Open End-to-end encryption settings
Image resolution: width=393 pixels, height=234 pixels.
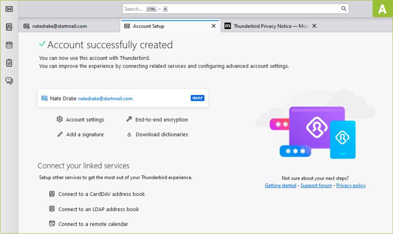tap(157, 119)
